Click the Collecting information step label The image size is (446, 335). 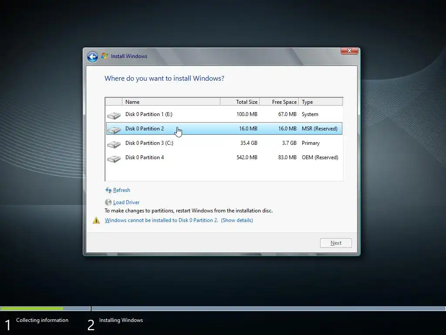(42, 320)
